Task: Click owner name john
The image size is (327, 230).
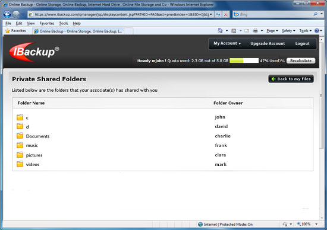Action: pos(220,117)
